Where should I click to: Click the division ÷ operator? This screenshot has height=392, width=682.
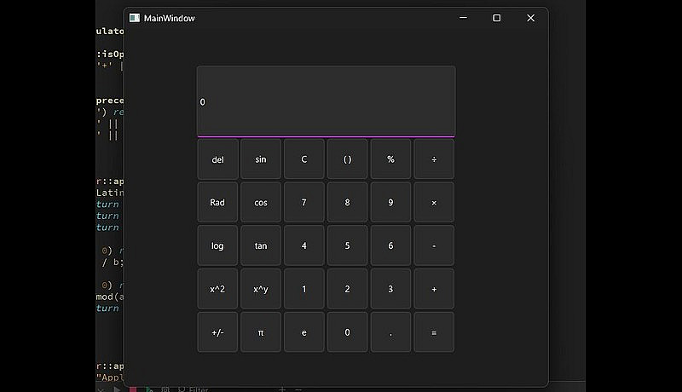(x=434, y=159)
